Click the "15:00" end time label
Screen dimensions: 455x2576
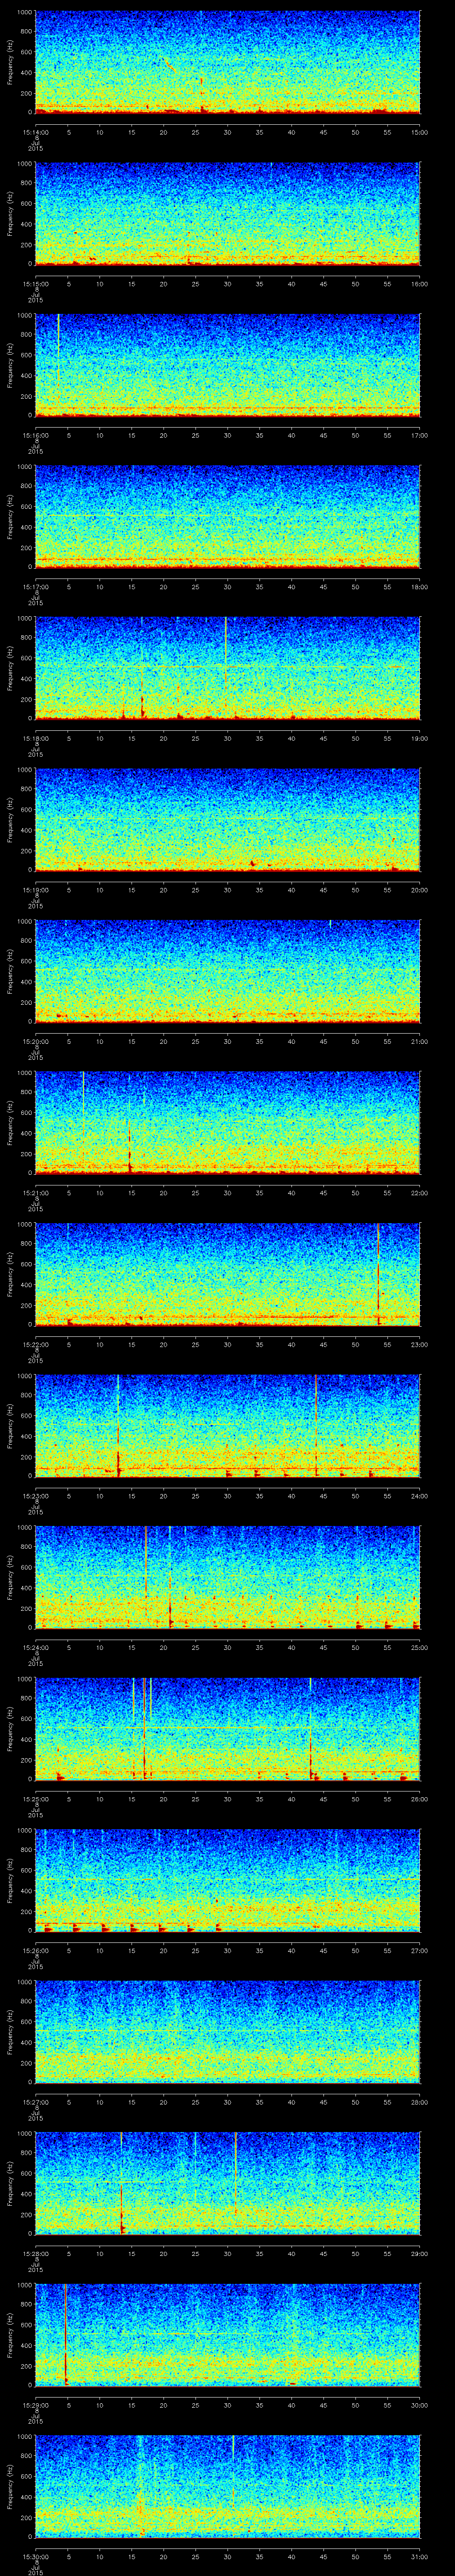[x=420, y=131]
